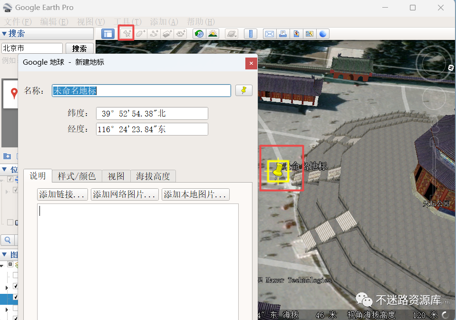
Task: Click the Record a Tour camera icon
Action: point(181,34)
